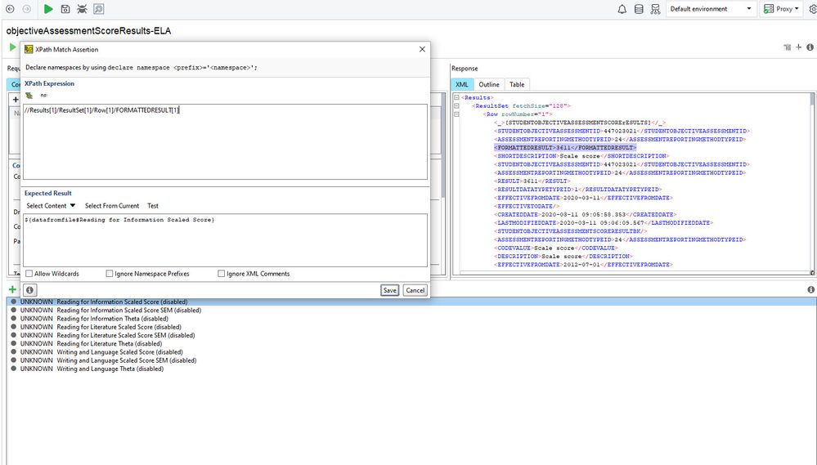Cancel the XPath assertion dialog
Viewport: 817px width, 465px height.
(415, 290)
